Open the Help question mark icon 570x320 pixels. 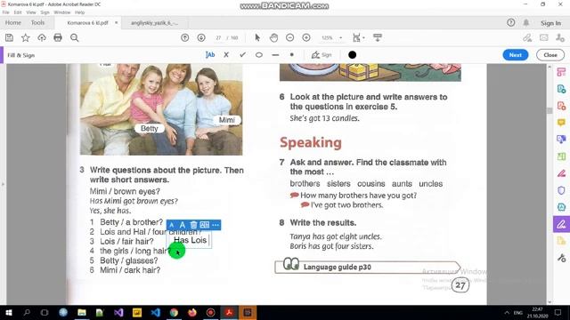point(510,22)
